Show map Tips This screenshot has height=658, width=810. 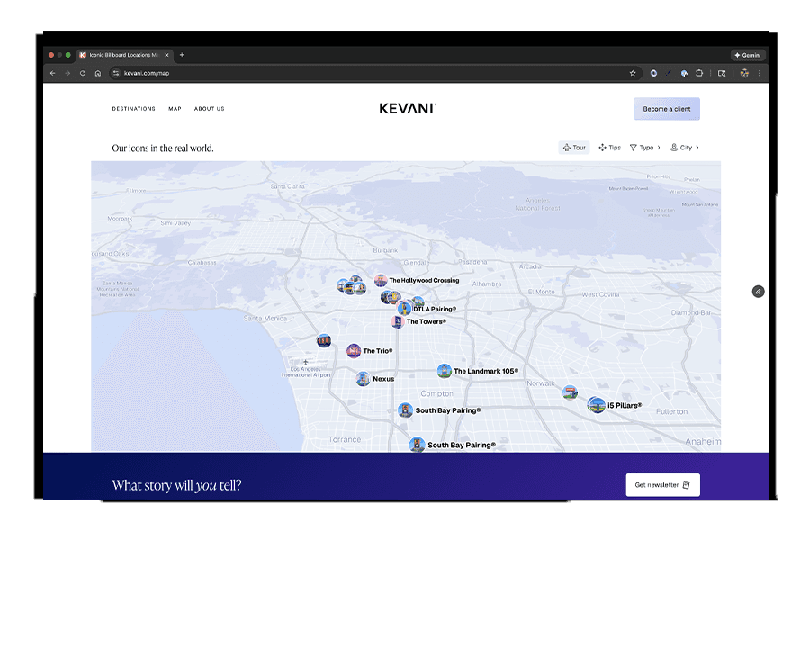(x=609, y=148)
